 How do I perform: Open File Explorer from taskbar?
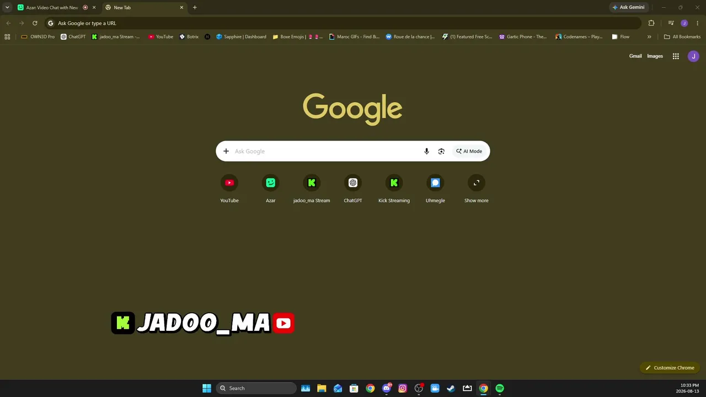[x=322, y=388]
